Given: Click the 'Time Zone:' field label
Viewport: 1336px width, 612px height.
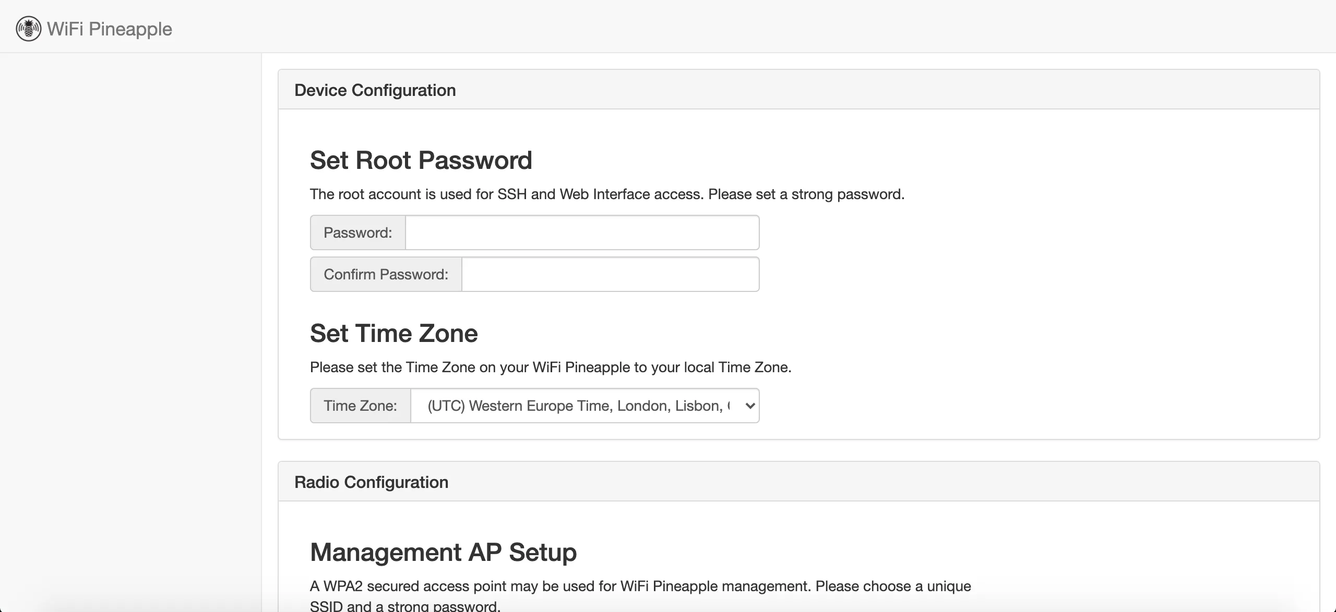Looking at the screenshot, I should coord(361,406).
